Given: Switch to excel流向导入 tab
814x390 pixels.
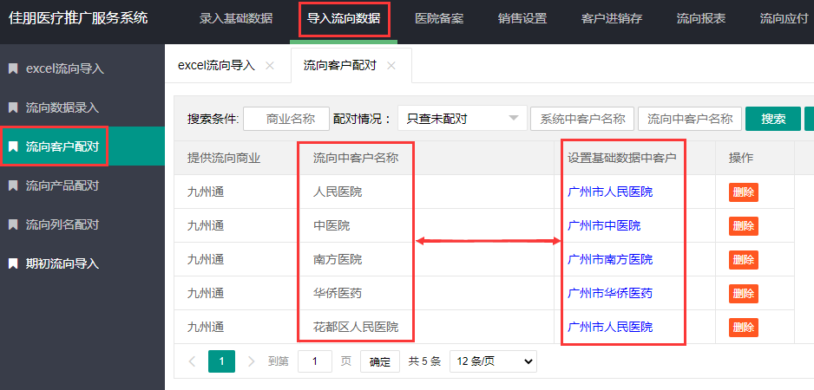Looking at the screenshot, I should pos(216,66).
